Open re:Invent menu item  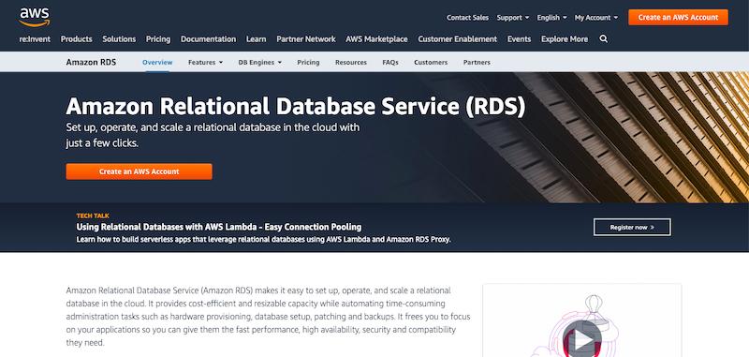(35, 39)
